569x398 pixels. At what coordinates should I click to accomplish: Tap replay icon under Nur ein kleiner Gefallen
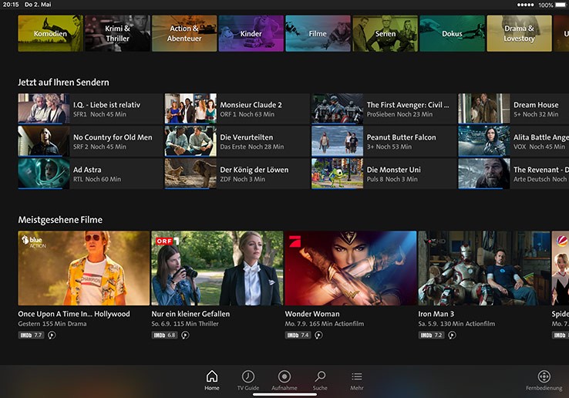click(185, 336)
